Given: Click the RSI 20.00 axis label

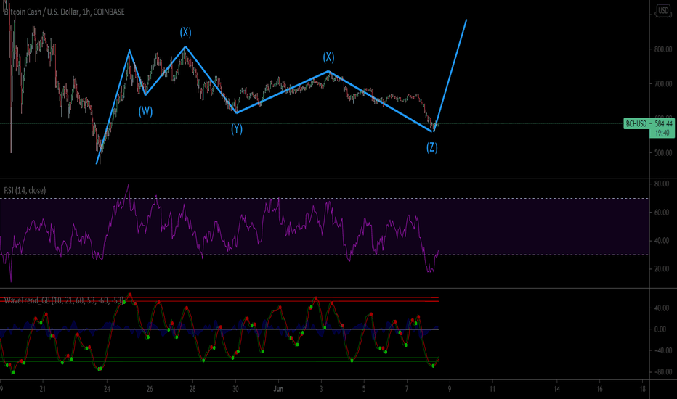Looking at the screenshot, I should (662, 268).
